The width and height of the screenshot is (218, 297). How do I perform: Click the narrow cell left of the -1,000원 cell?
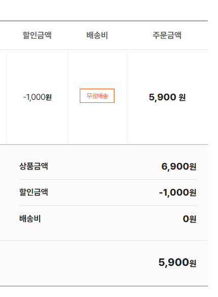tap(3, 97)
